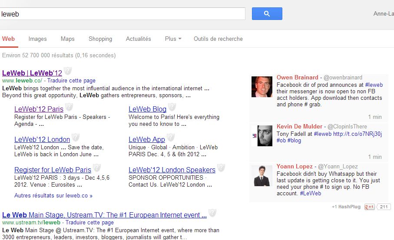Click the Anne-La account name at the top right
The image size is (394, 240).
(384, 14)
